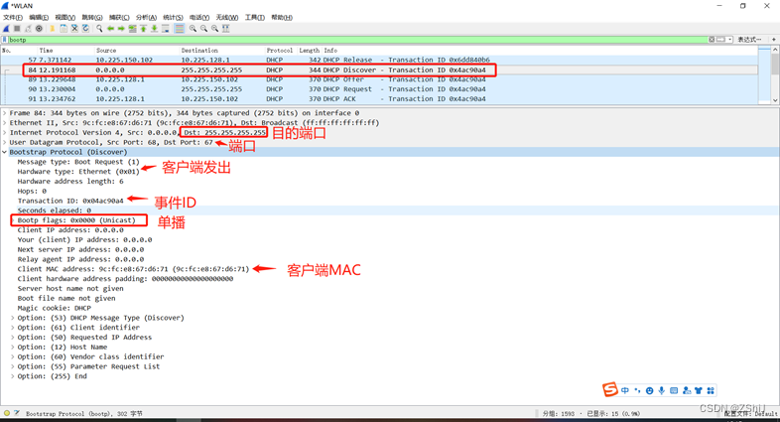Open the 捕获(C) menu
This screenshot has width=780, height=422.
coord(119,18)
